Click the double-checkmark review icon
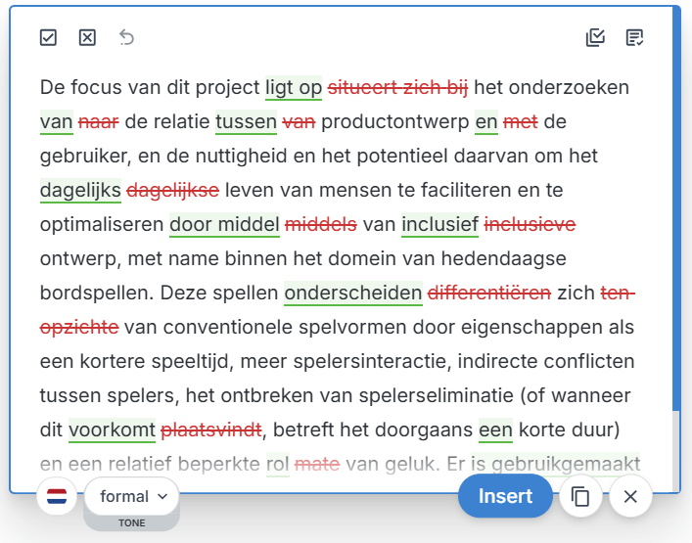The image size is (692, 543). point(595,37)
